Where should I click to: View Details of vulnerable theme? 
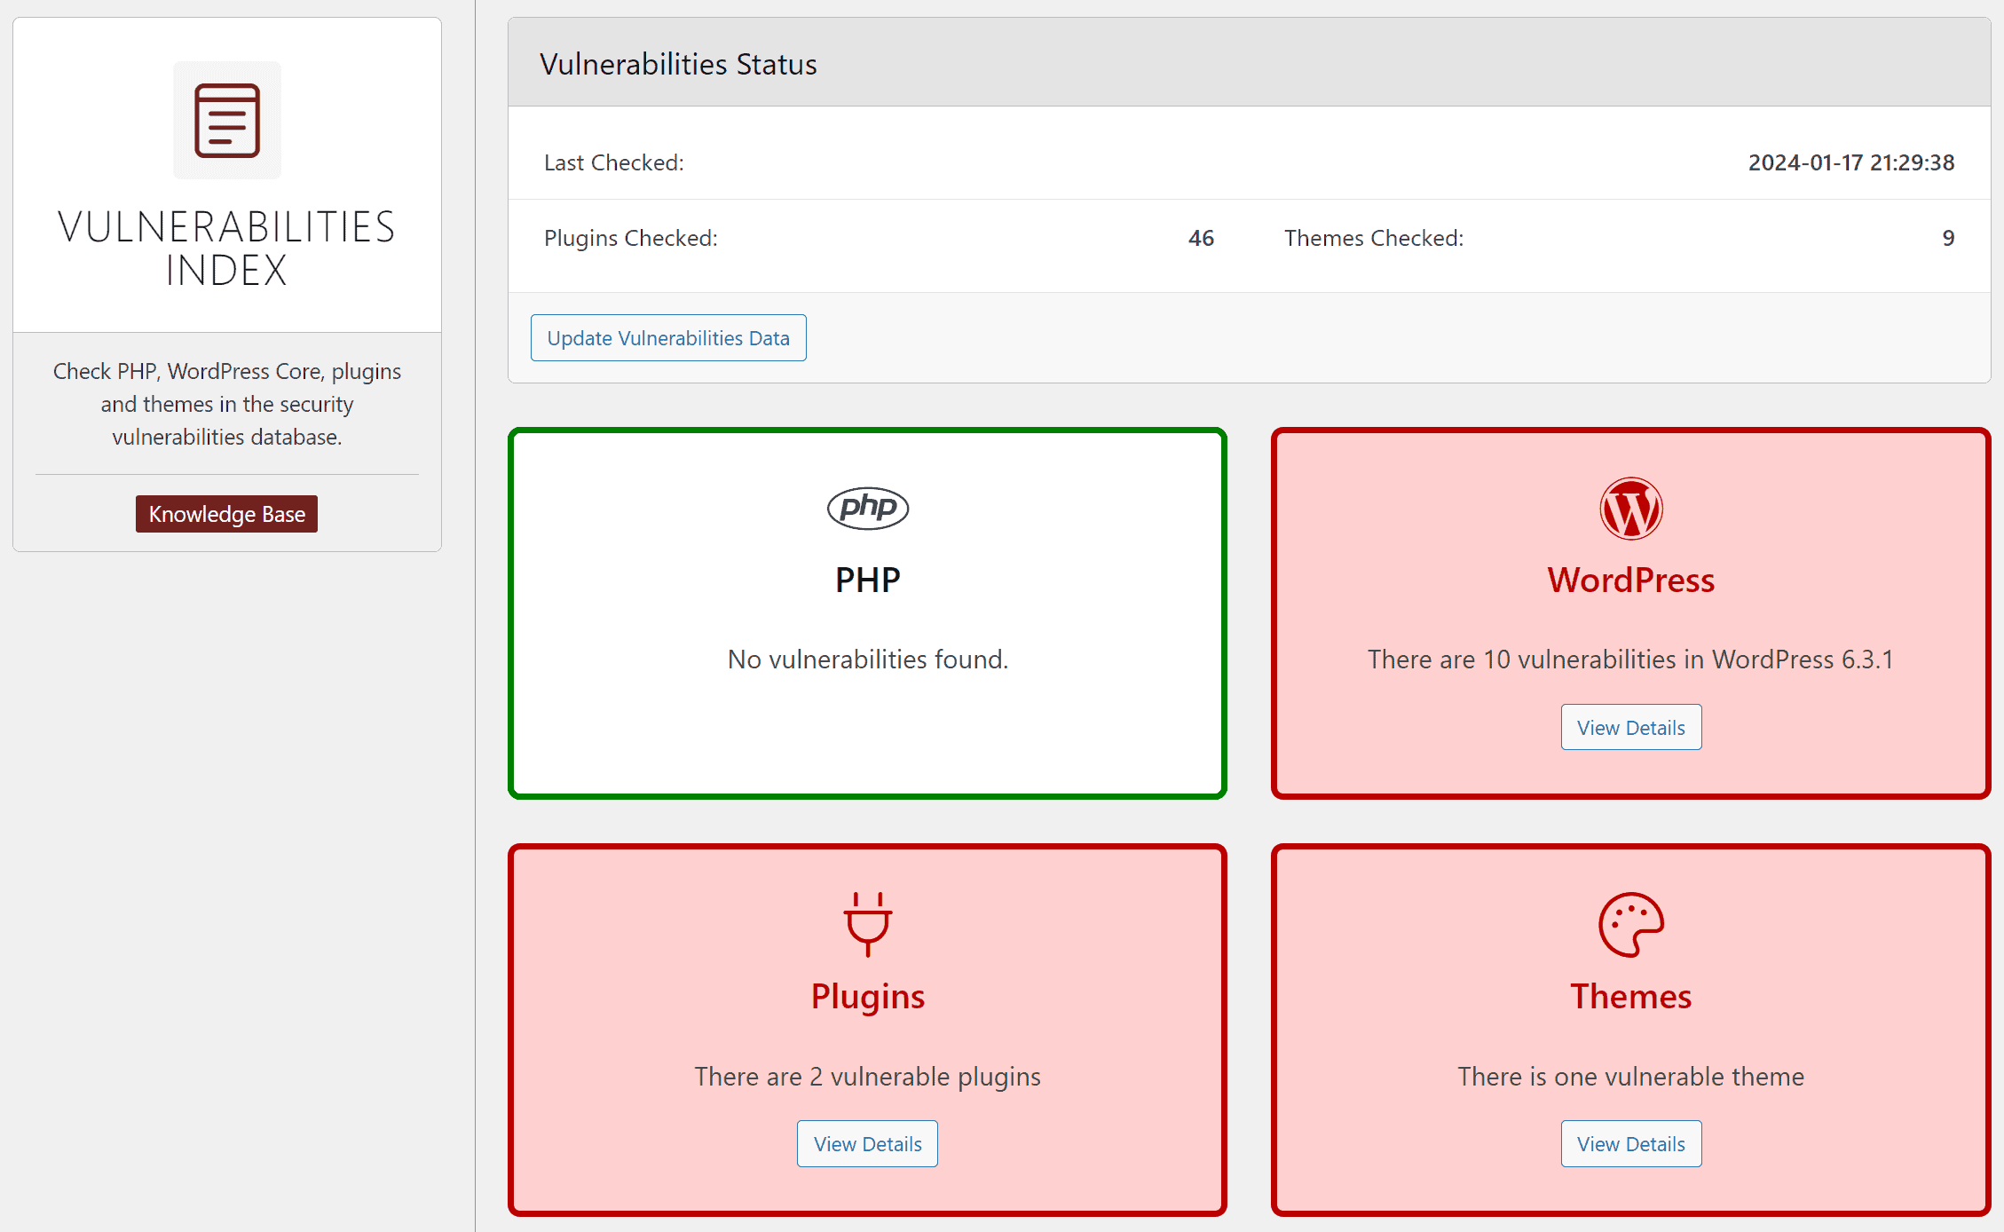[x=1630, y=1143]
